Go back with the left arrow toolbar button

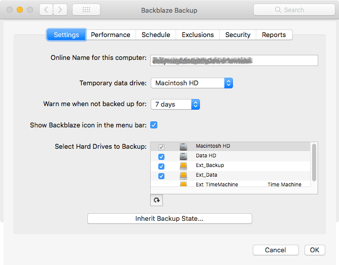[x=46, y=10]
